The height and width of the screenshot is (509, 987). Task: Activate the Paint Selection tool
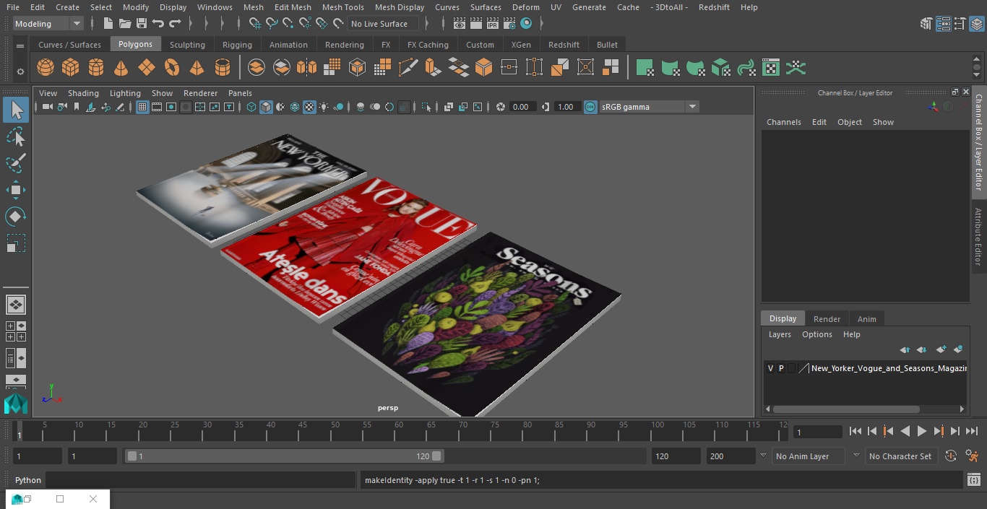pyautogui.click(x=16, y=162)
